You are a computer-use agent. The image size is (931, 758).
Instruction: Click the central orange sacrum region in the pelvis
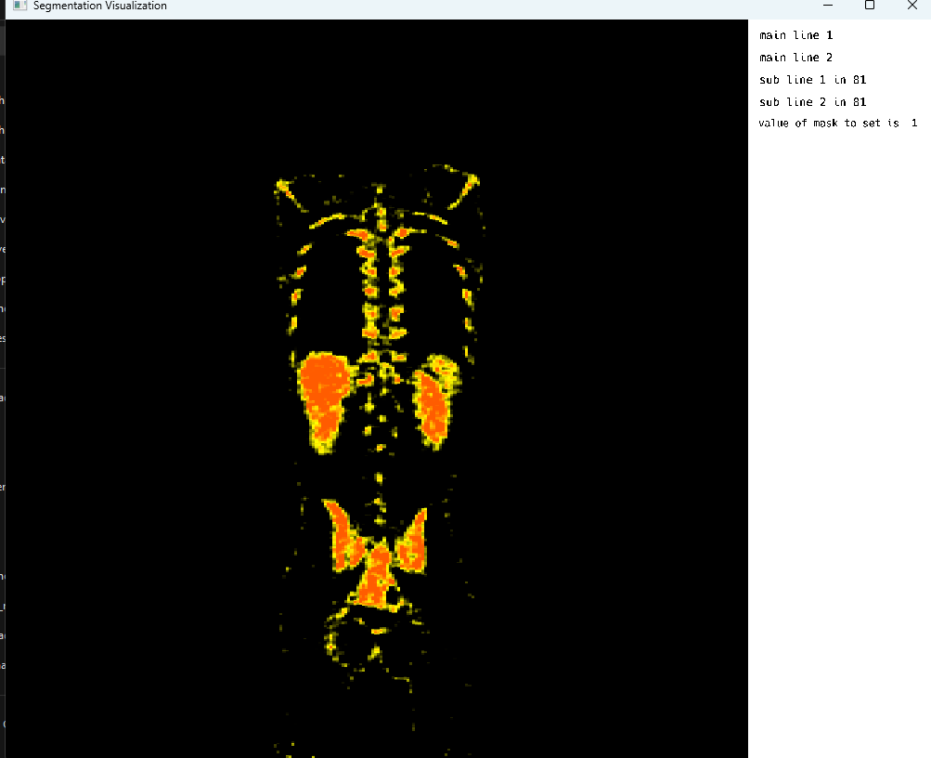(376, 578)
